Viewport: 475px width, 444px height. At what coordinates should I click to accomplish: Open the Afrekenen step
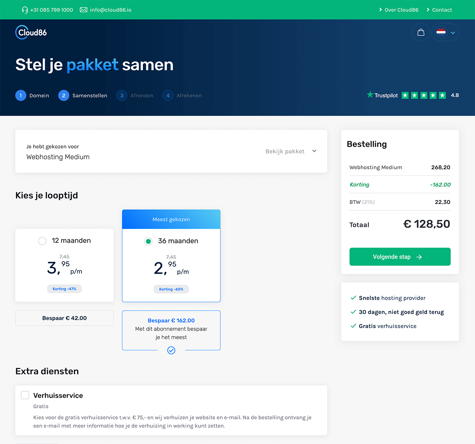point(182,95)
